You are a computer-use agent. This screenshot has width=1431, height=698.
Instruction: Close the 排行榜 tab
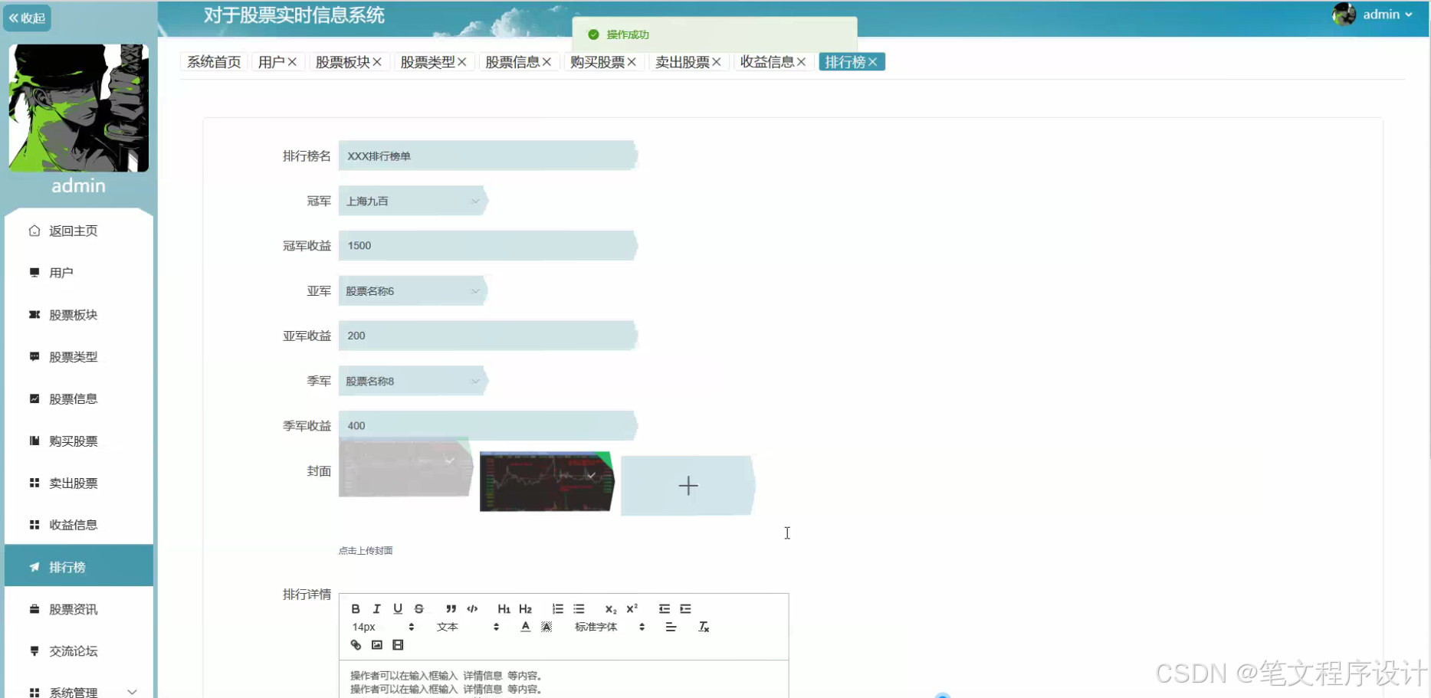coord(872,62)
